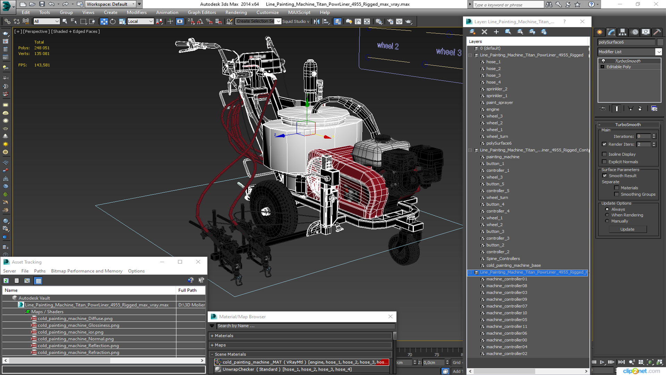Open the Create tab in command panel
This screenshot has height=375, width=666.
pos(600,32)
